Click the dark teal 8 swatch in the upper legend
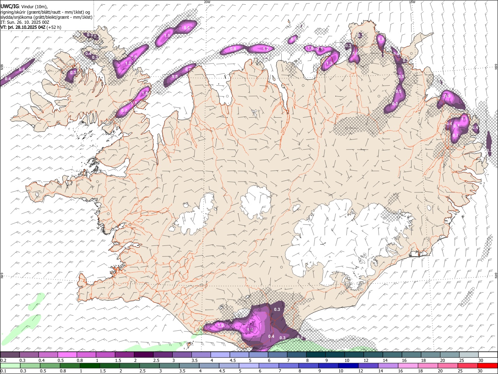Viewport: 498px width, 374px height. 316,355
